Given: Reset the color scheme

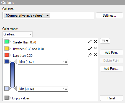Looking at the screenshot, I should [x=111, y=98].
